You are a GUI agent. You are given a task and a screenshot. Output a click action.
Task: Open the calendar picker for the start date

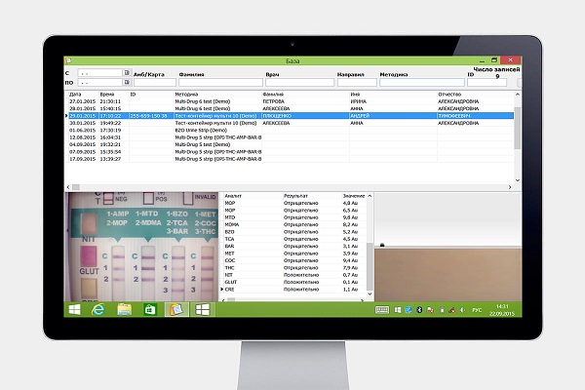coord(126,73)
